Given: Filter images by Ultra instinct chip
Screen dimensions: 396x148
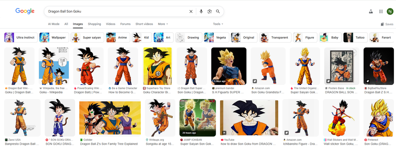Looking at the screenshot, I should tap(21, 38).
